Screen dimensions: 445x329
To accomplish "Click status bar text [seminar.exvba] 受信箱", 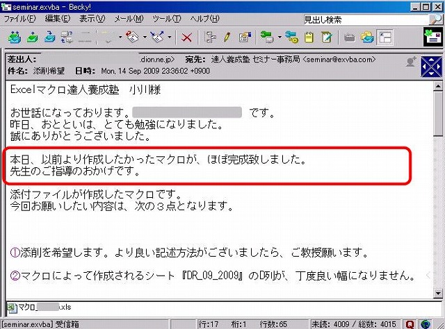I will click(40, 324).
